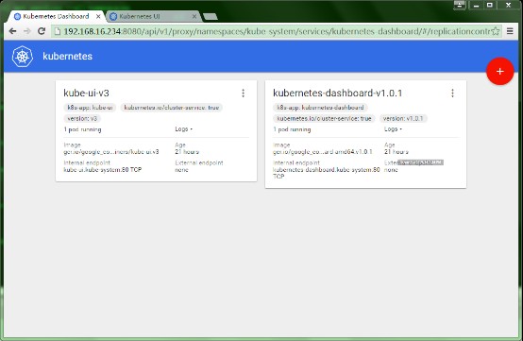Click '1 pod running' on kubernetes-dashboard card
The image size is (523, 341).
292,129
